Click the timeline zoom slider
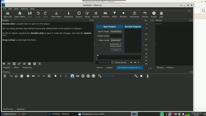 pyautogui.click(x=118, y=76)
